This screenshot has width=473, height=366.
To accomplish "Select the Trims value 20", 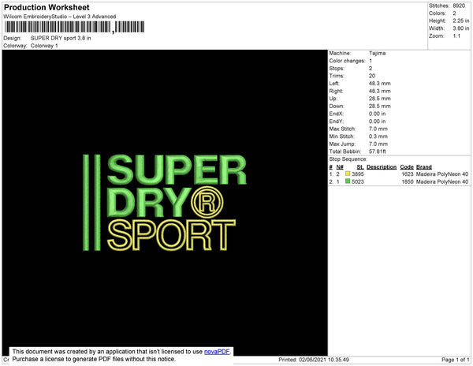I will 372,76.
